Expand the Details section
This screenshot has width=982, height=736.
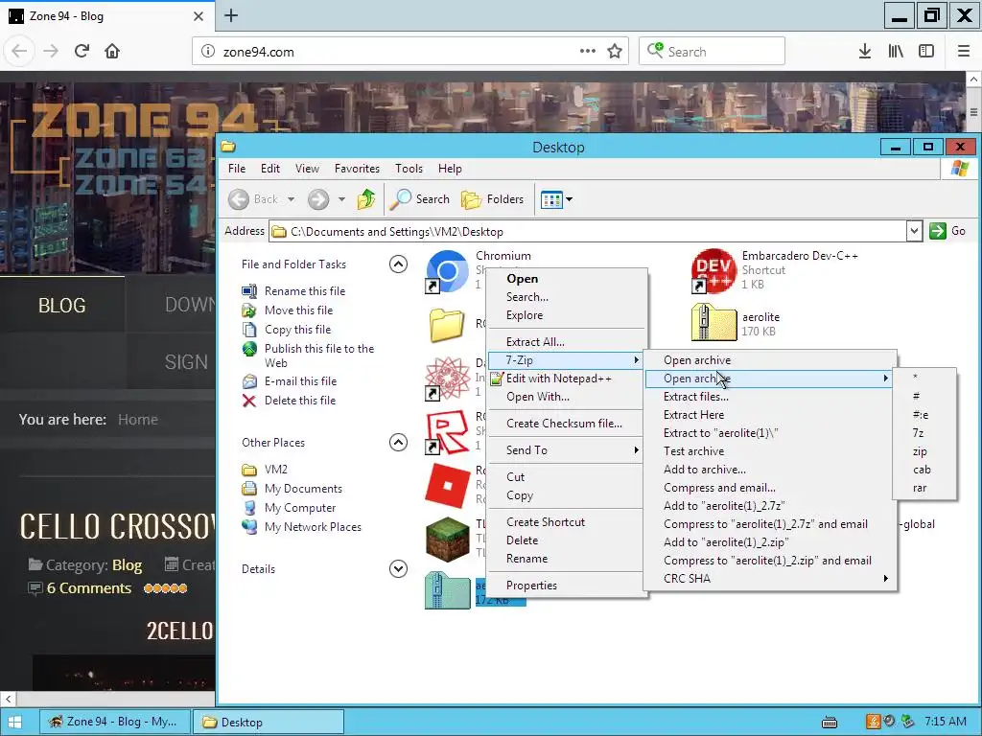point(398,569)
